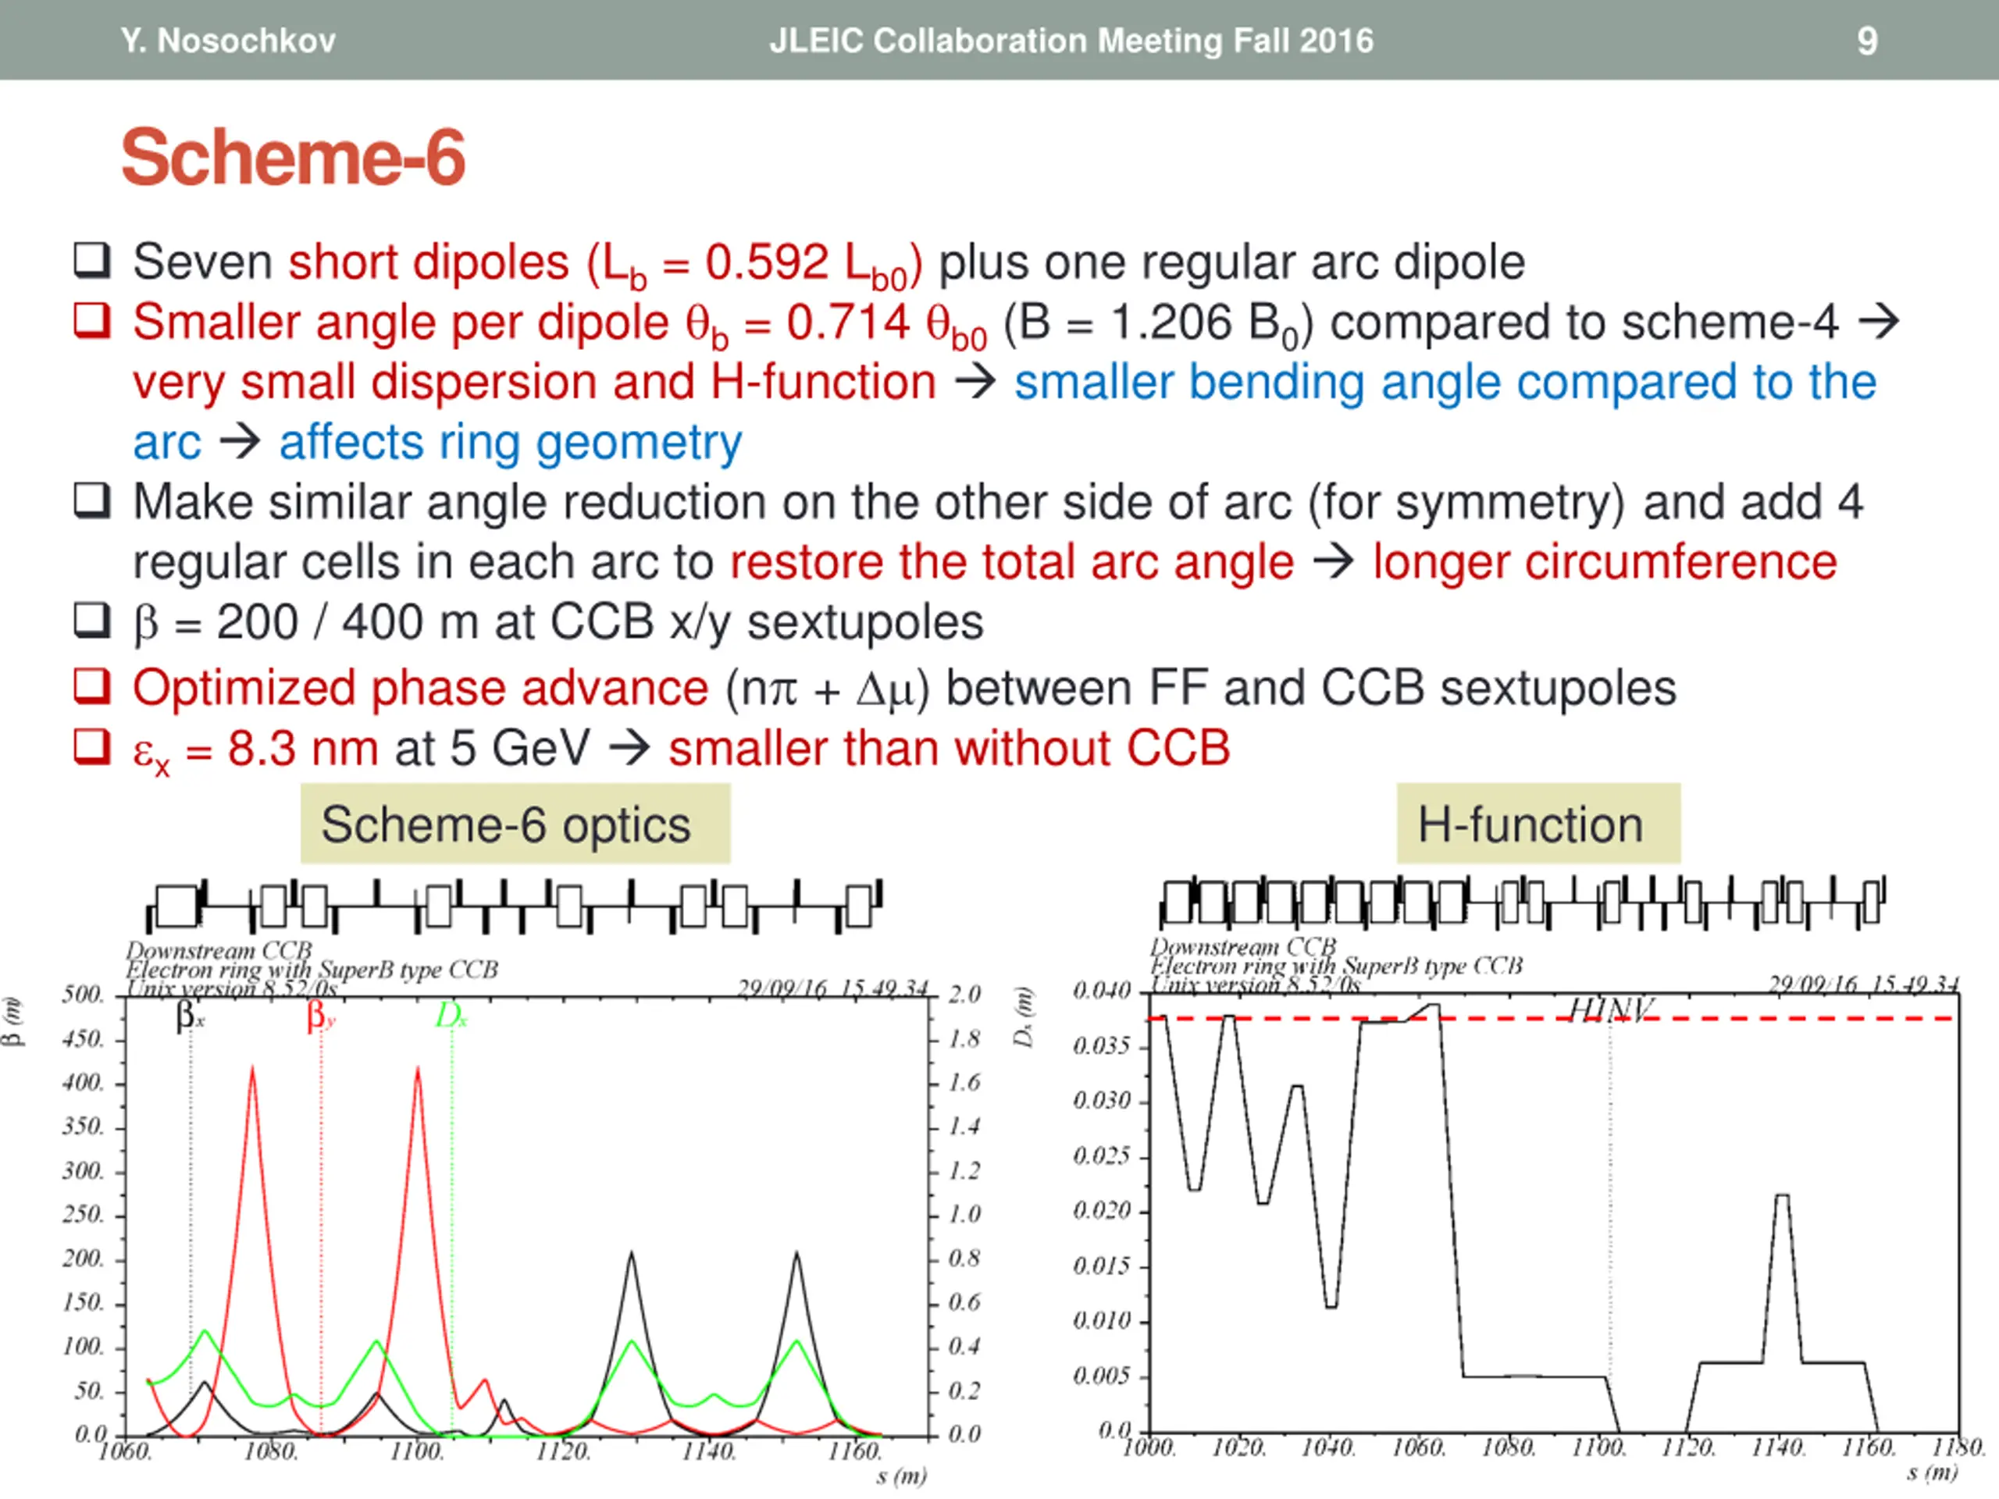This screenshot has height=1499, width=1999.
Task: Select the text very small dispersion and H-function
Action: click(534, 383)
